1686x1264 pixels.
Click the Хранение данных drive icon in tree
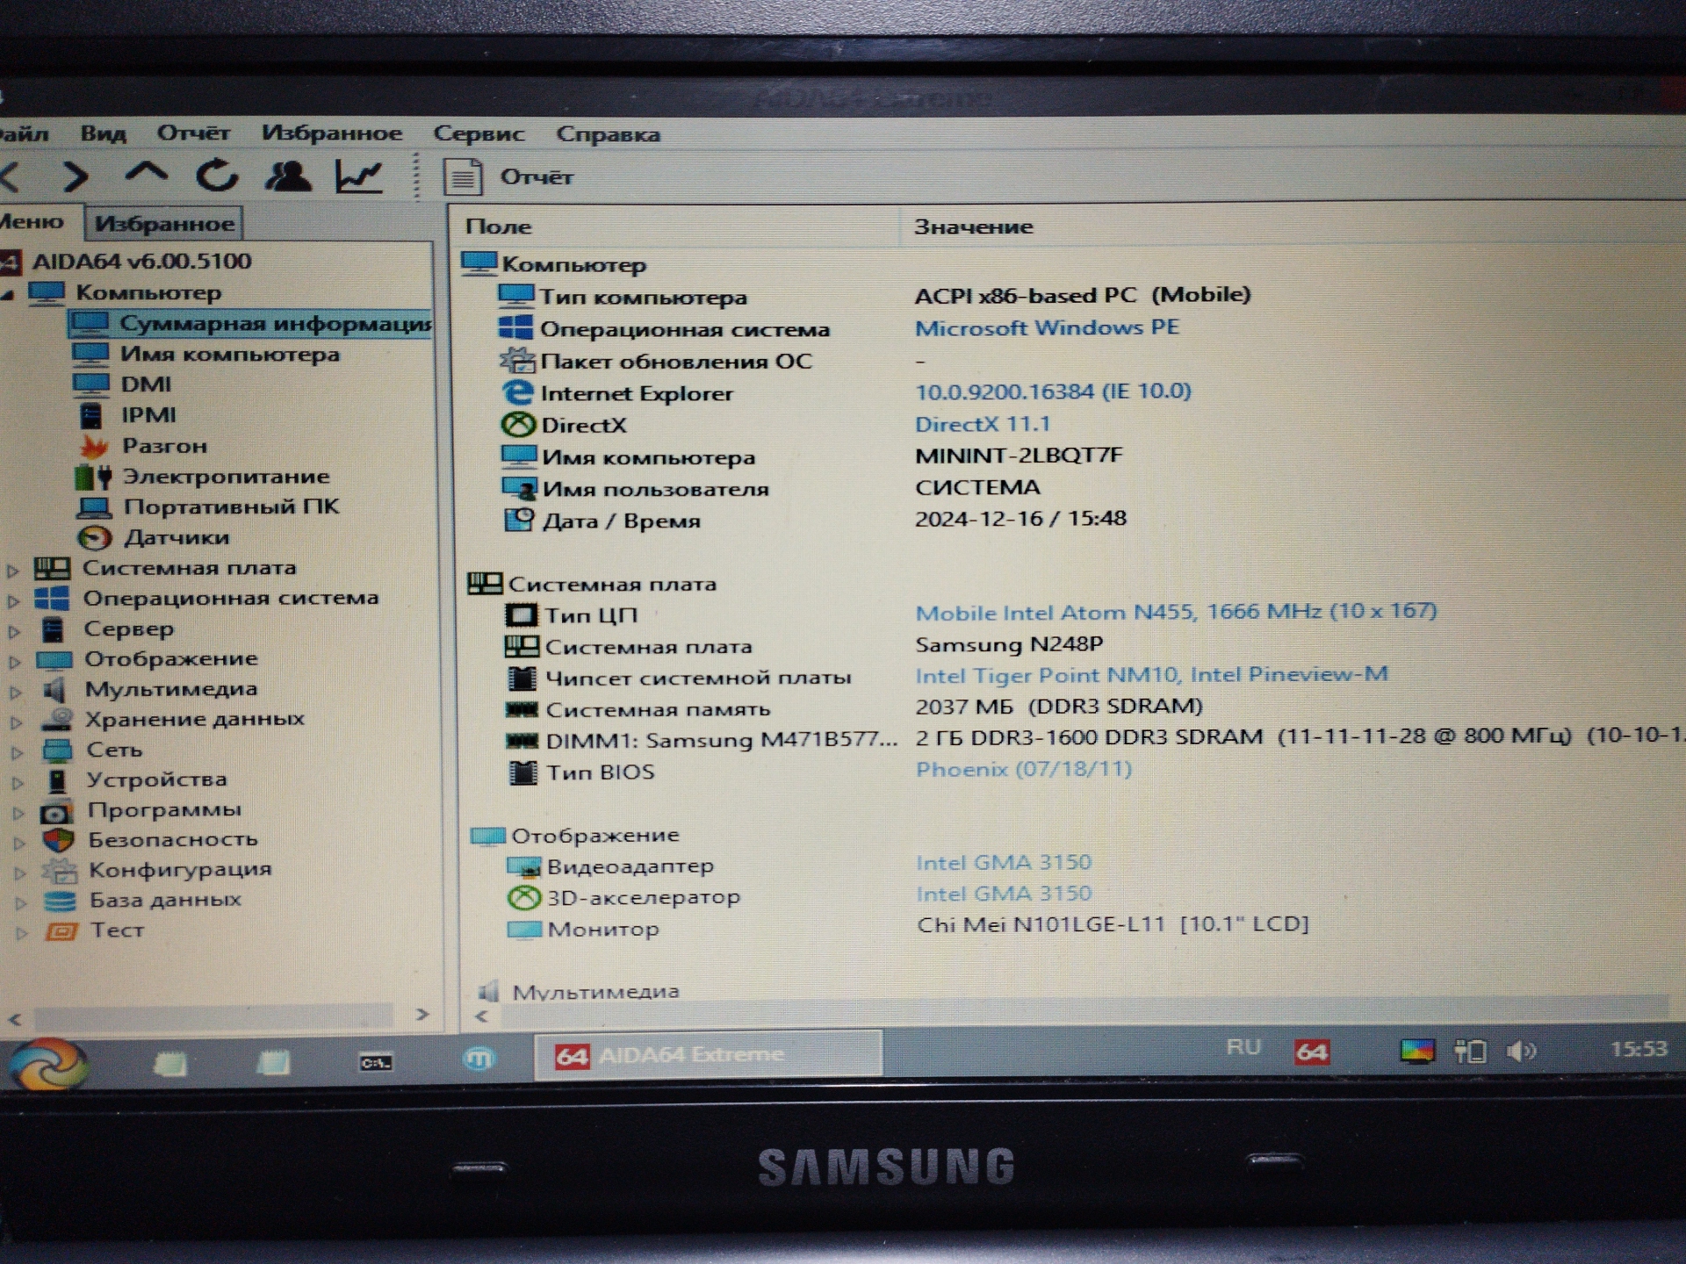pos(57,720)
